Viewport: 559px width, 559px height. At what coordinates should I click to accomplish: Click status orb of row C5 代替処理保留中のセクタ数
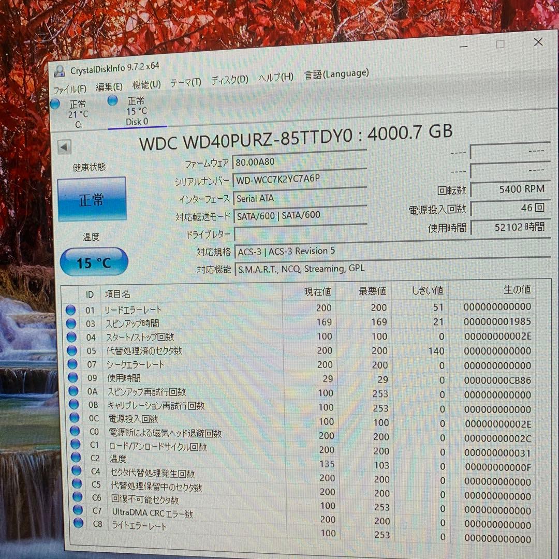pos(77,484)
